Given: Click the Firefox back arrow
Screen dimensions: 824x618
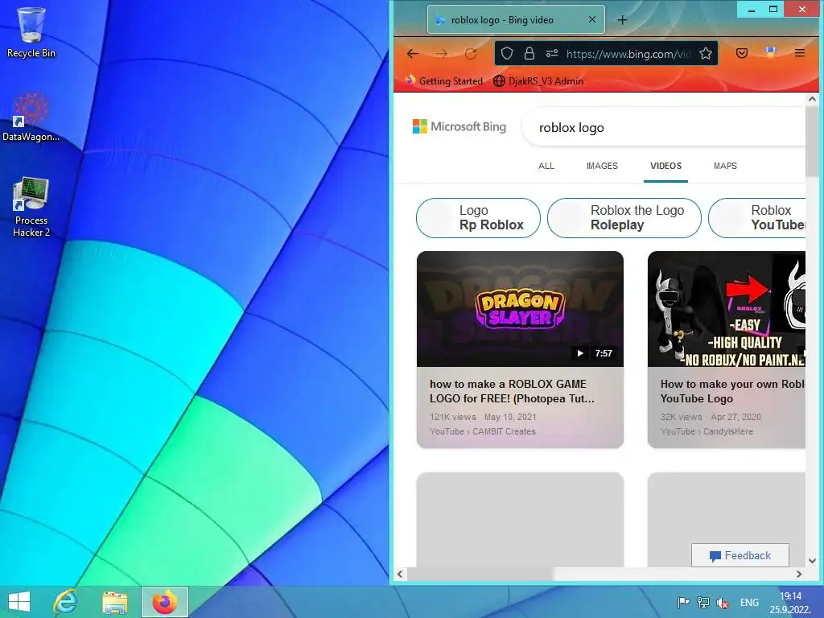Looking at the screenshot, I should (413, 54).
